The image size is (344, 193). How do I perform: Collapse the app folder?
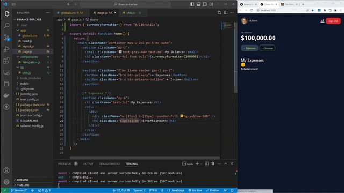33,30
